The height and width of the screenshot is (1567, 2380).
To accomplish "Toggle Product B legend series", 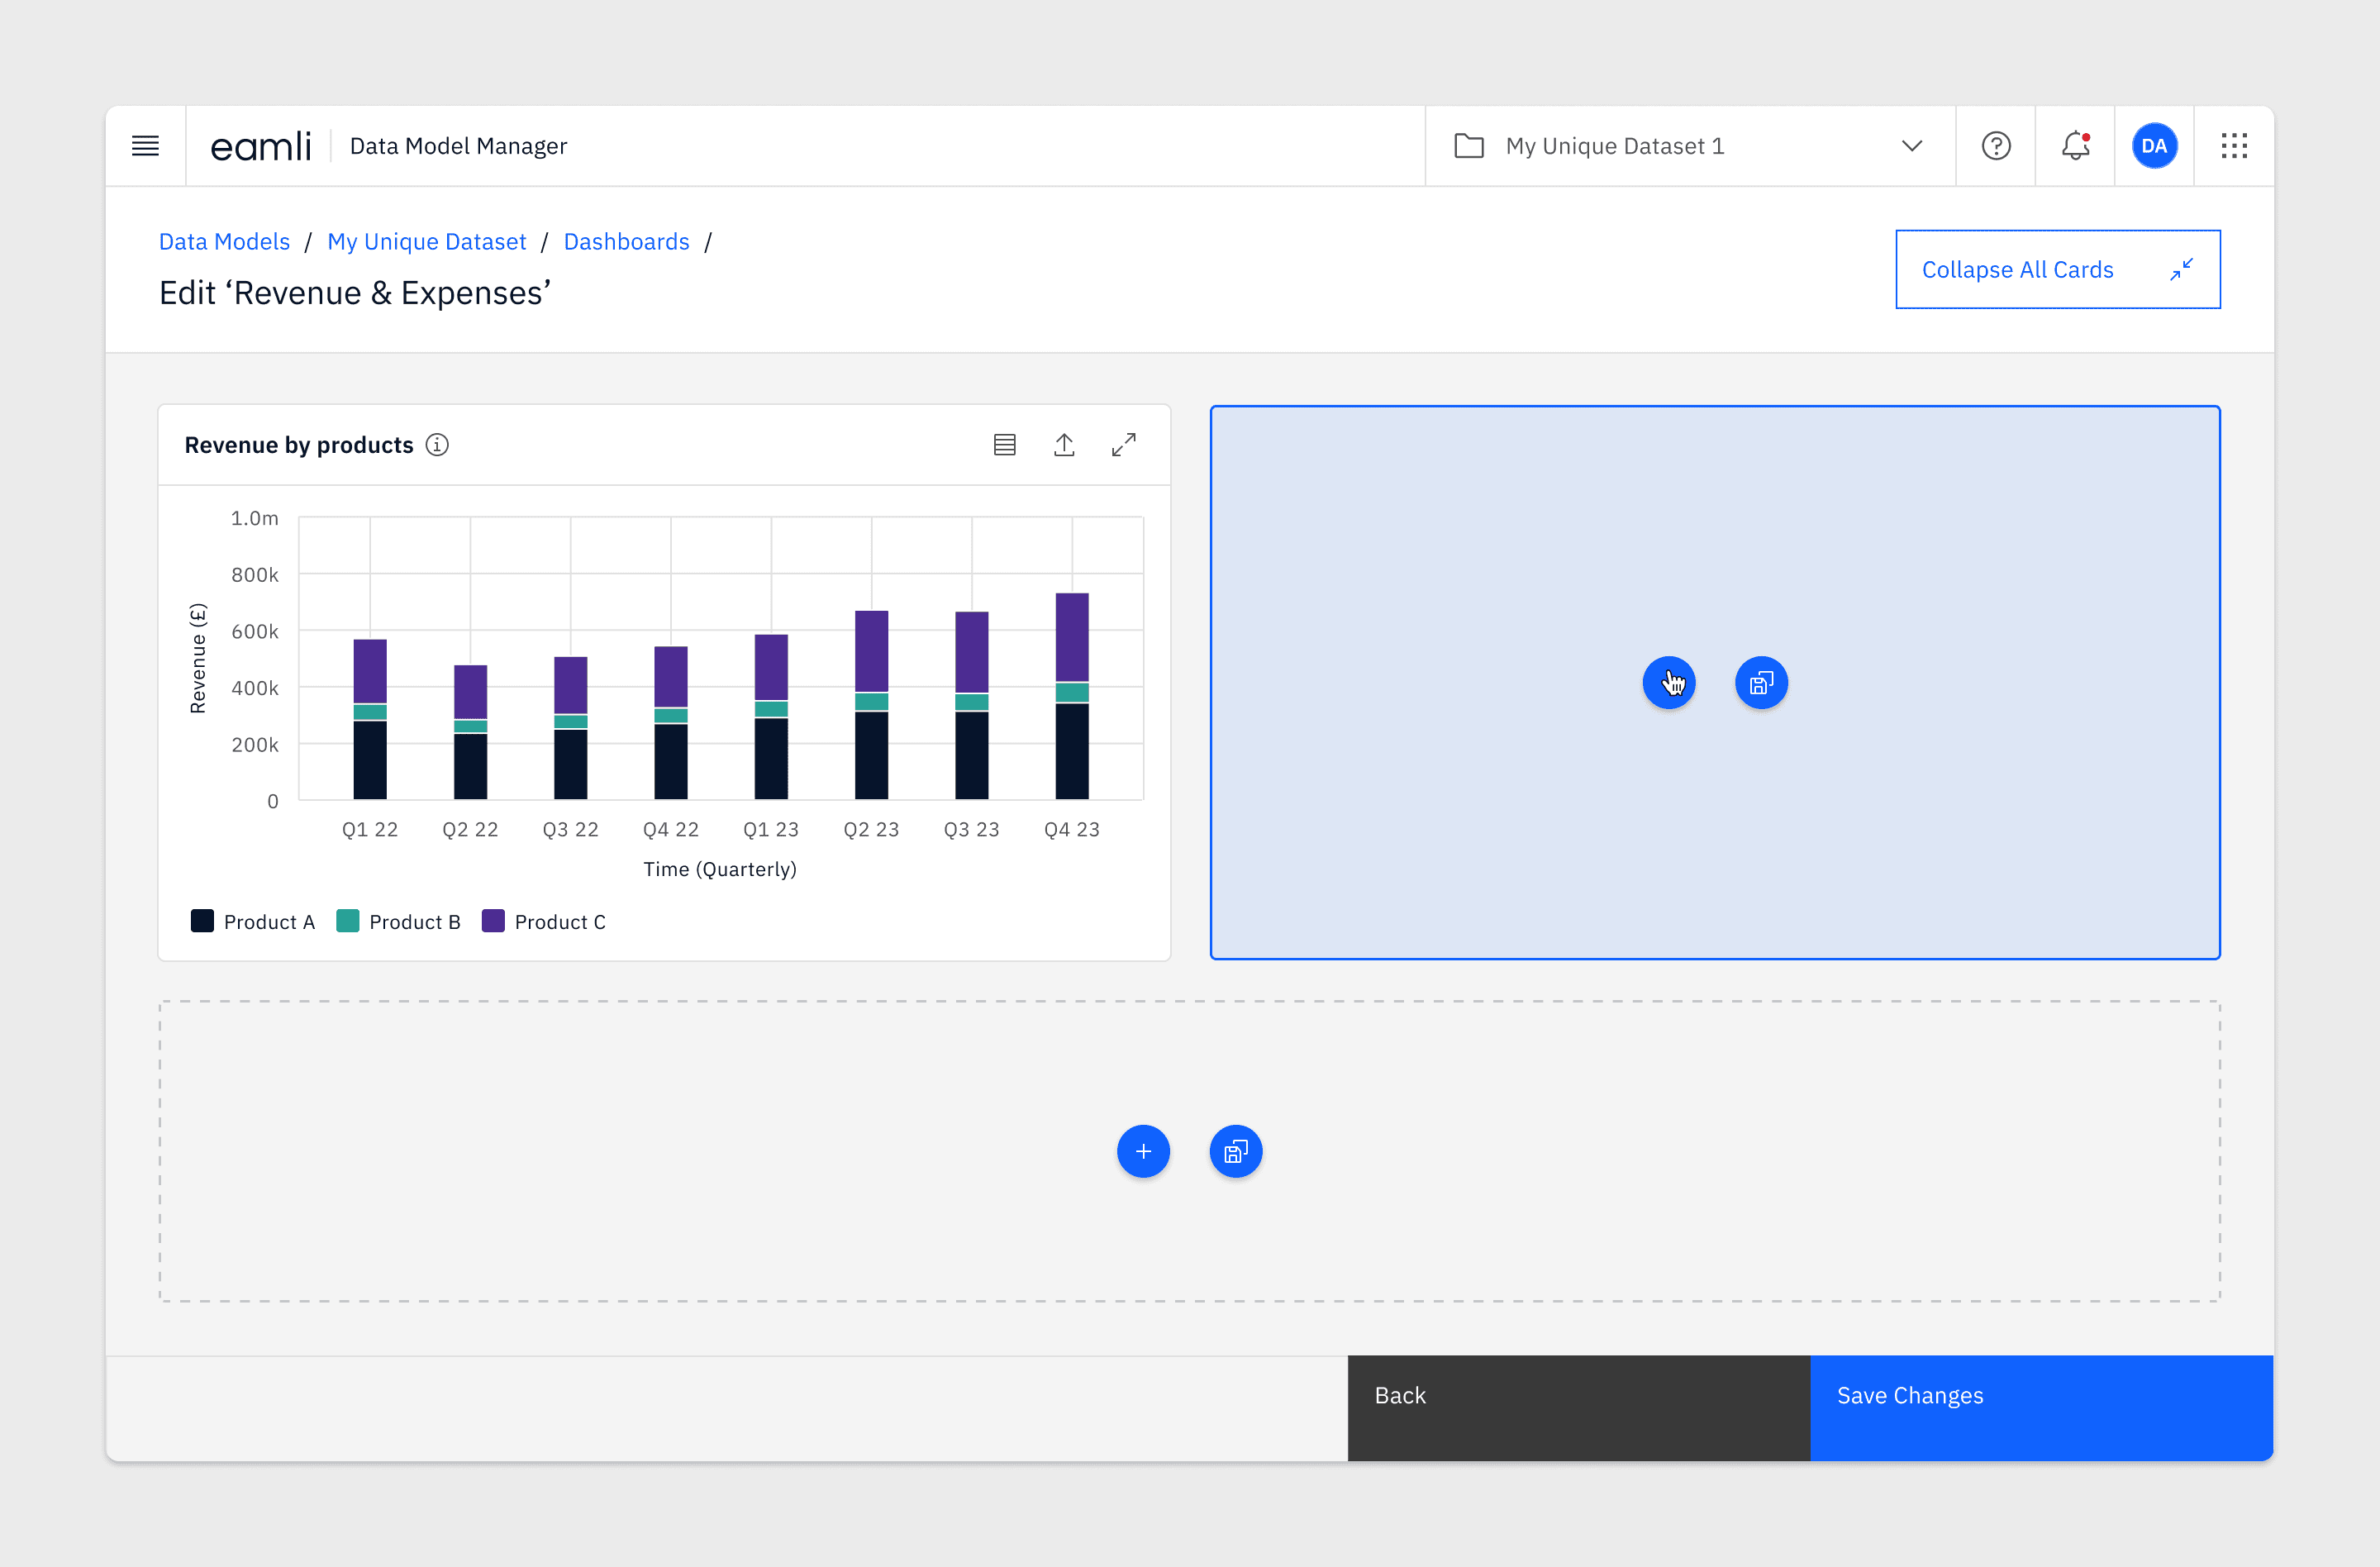I will [x=398, y=921].
